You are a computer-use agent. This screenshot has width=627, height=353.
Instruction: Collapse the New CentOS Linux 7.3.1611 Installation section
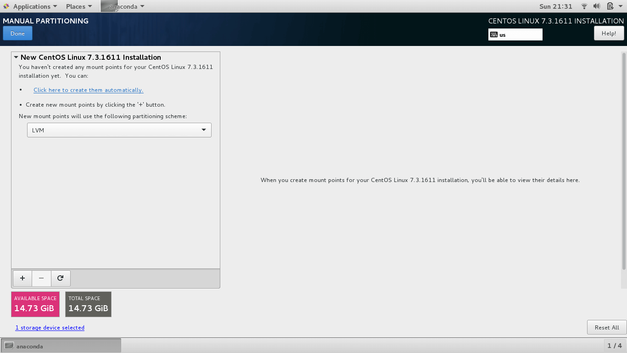pos(16,57)
